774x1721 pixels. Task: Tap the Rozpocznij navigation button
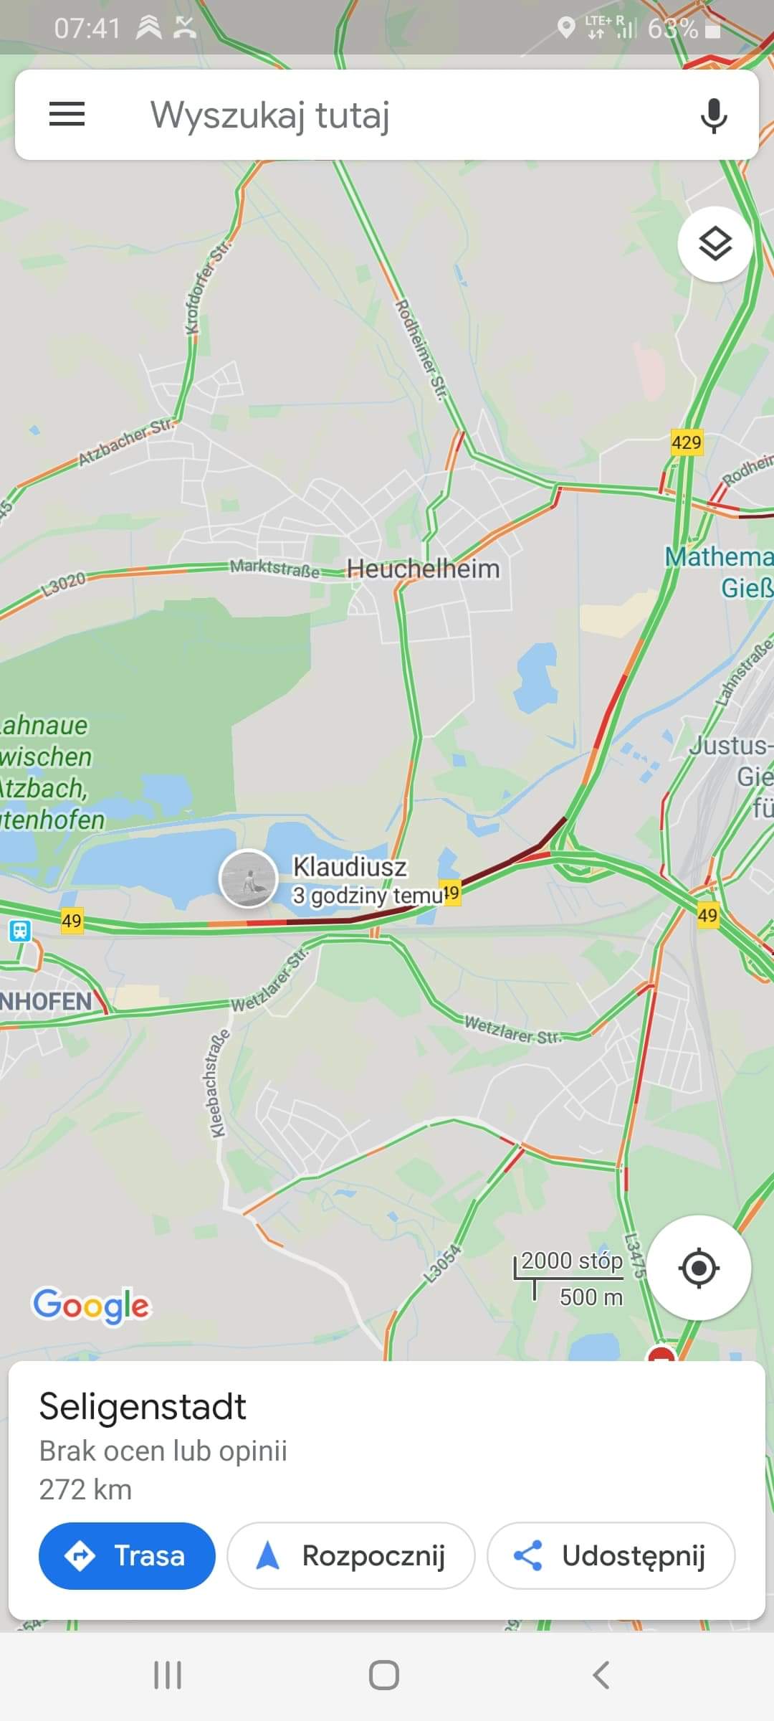tap(351, 1555)
